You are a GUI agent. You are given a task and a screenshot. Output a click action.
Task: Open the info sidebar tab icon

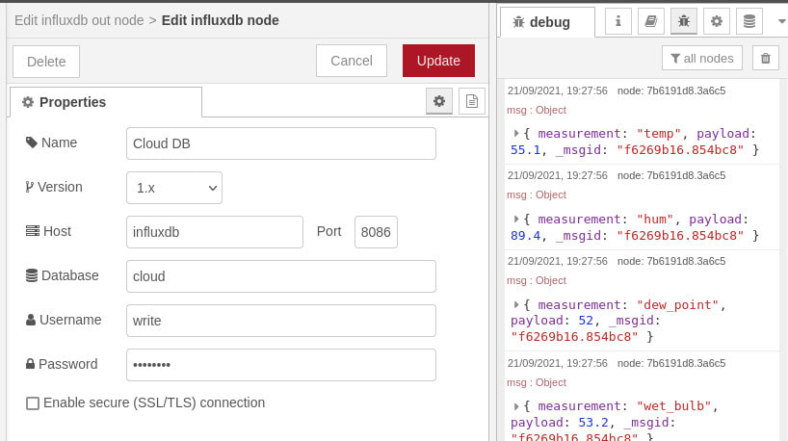click(618, 21)
